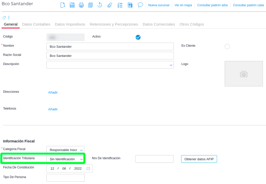Viewport: 266px width, 184px height.
Task: Click the Logo image placeholder
Action: pos(244,74)
